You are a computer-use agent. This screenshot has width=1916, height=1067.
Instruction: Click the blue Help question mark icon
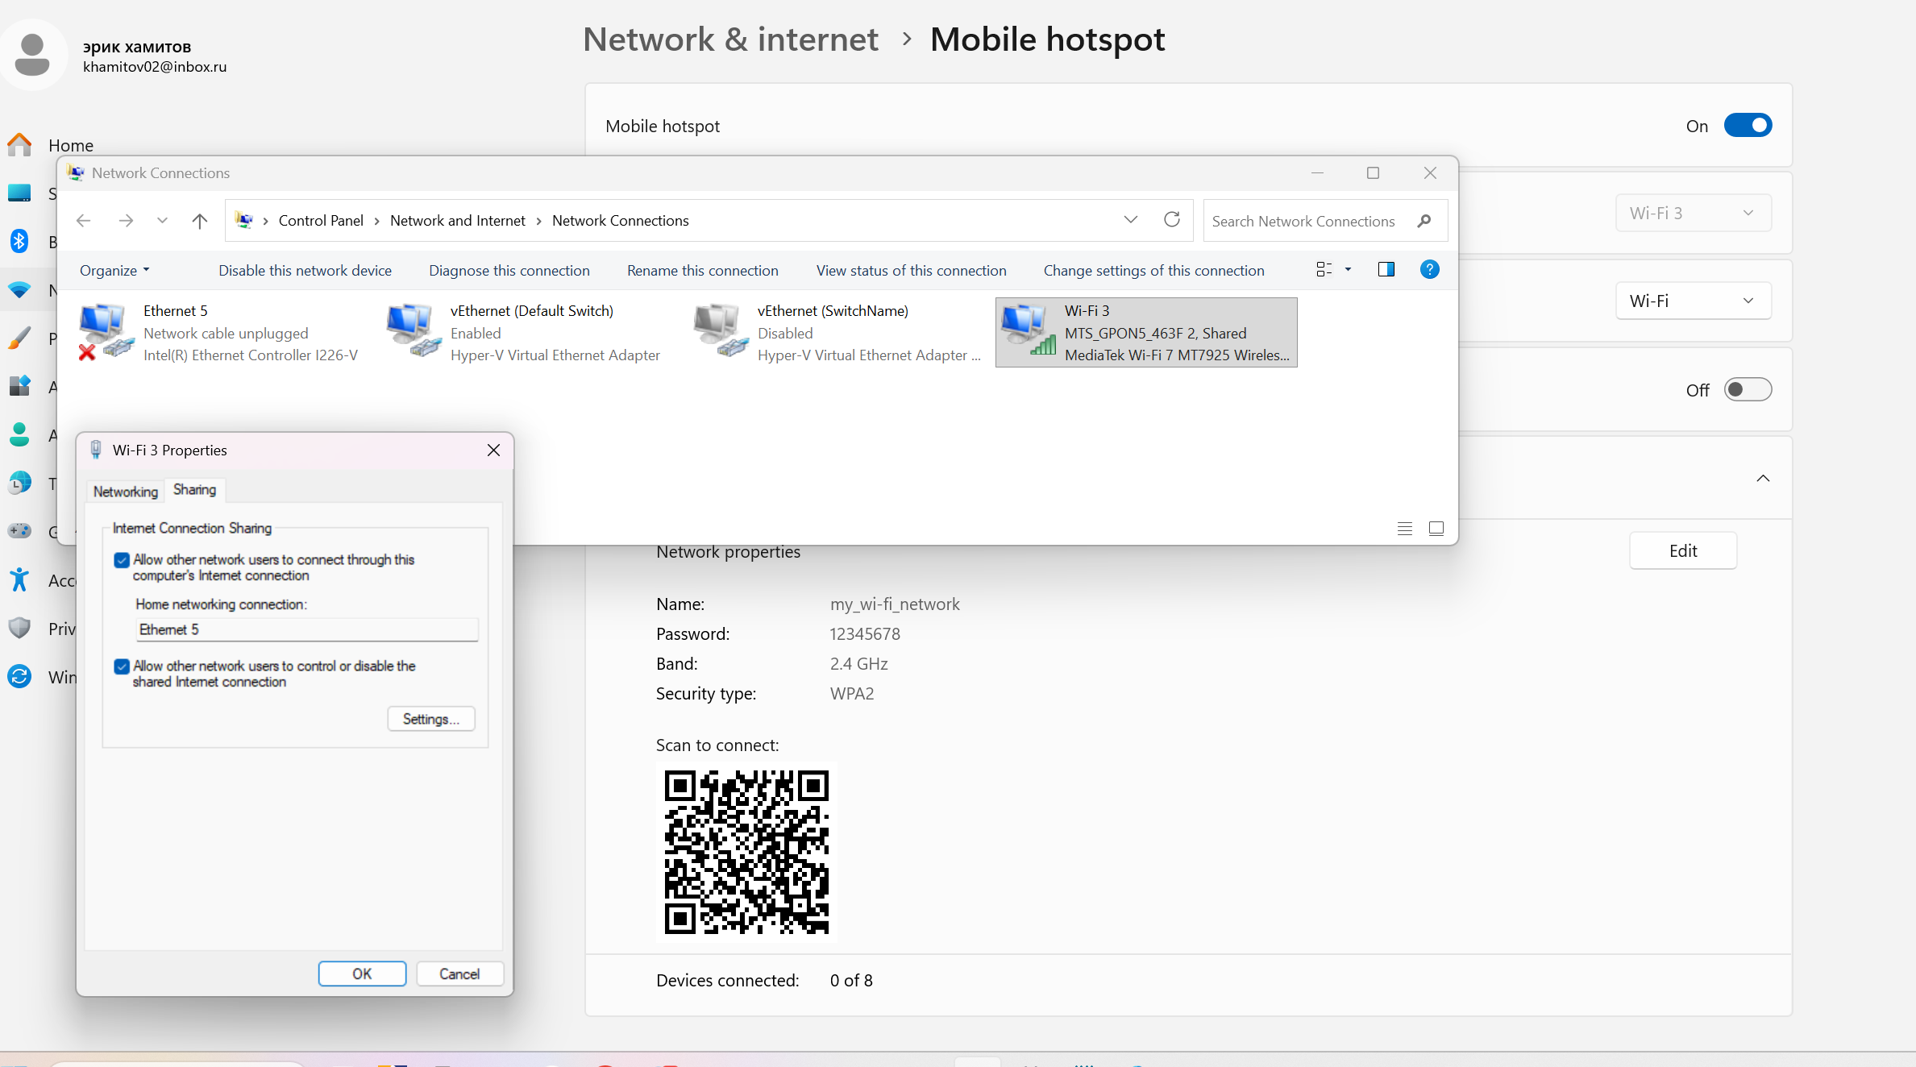point(1429,270)
